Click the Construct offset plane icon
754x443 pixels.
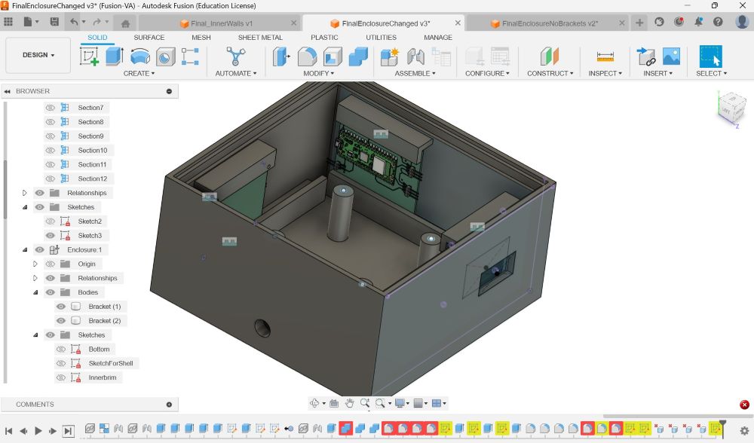pos(550,57)
